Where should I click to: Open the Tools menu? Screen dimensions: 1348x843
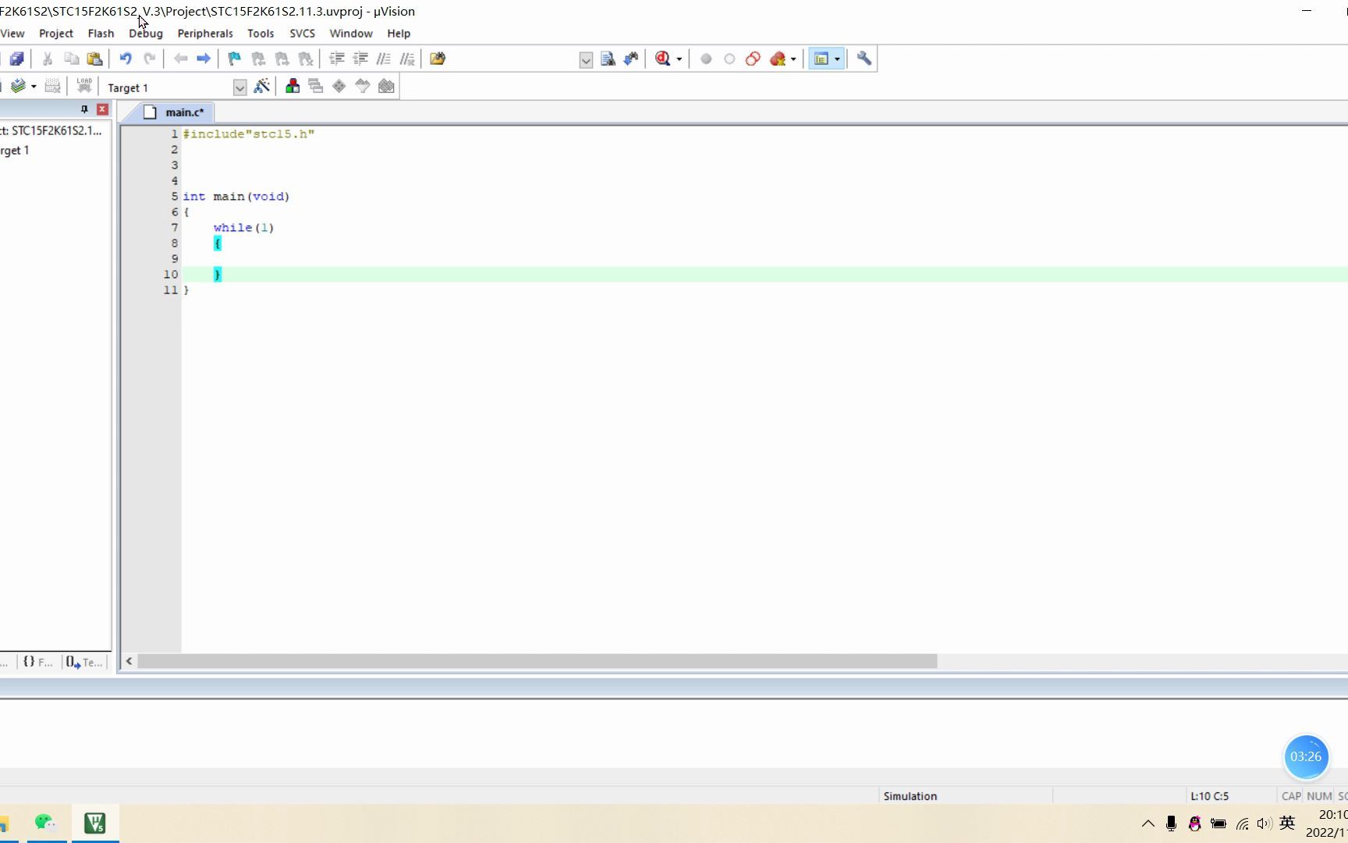[261, 34]
